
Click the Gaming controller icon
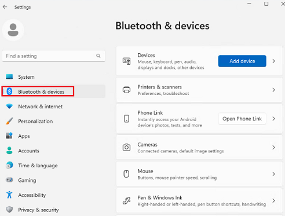point(9,180)
